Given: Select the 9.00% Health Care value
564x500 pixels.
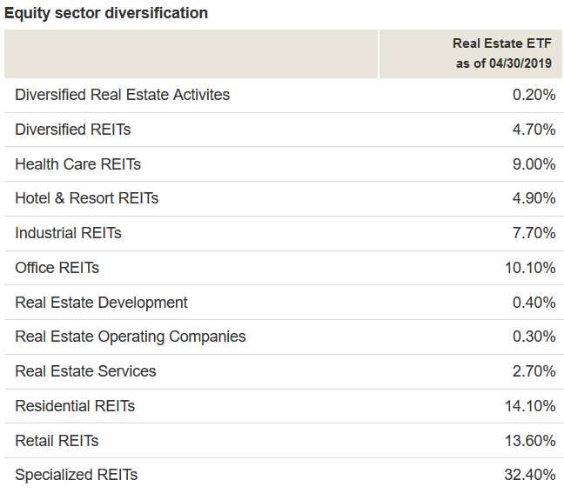Looking at the screenshot, I should 534,164.
